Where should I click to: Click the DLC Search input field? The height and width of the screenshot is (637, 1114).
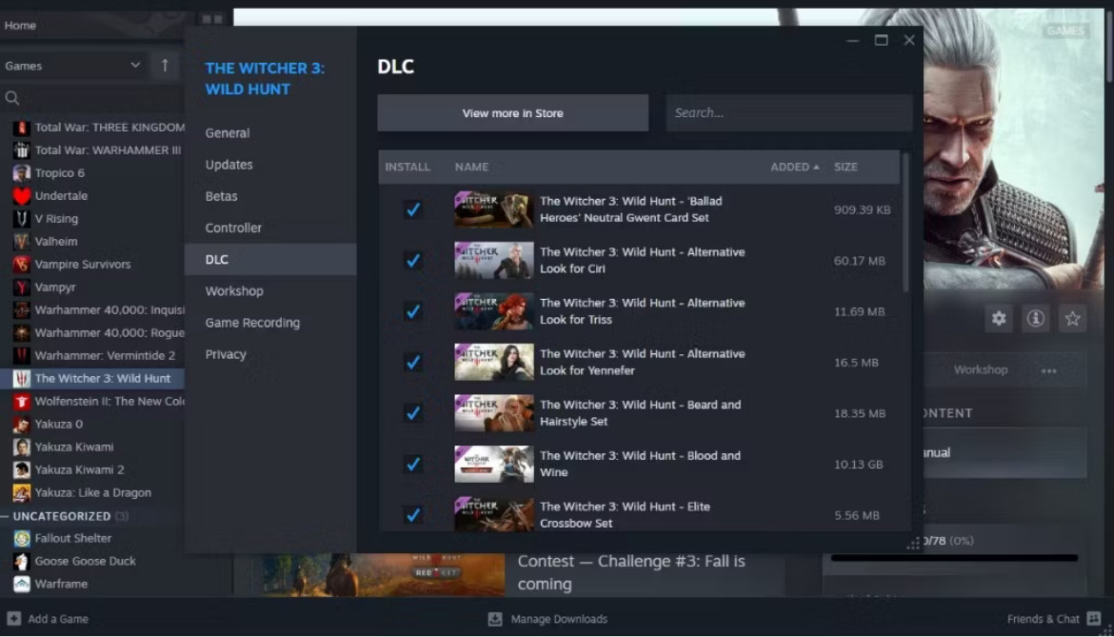(788, 113)
